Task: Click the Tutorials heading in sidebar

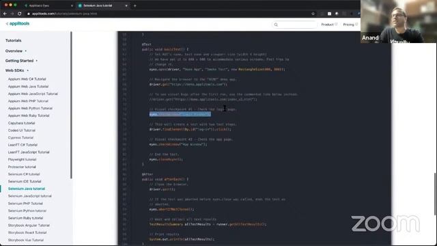Action: pyautogui.click(x=14, y=40)
